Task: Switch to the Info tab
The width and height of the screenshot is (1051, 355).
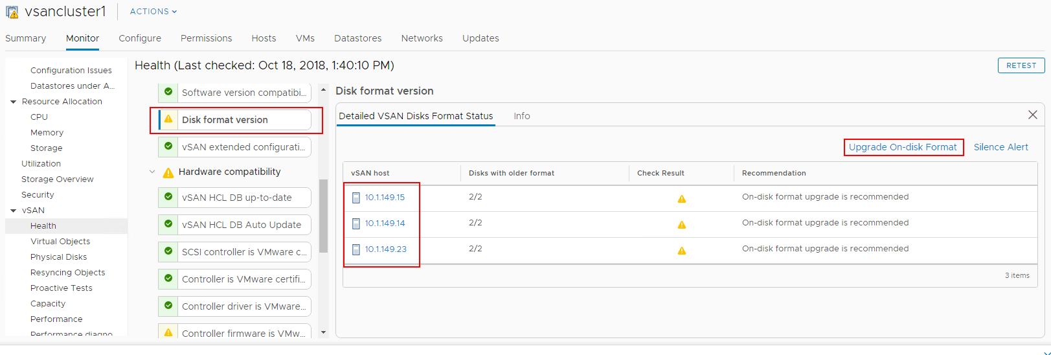Action: [x=522, y=116]
